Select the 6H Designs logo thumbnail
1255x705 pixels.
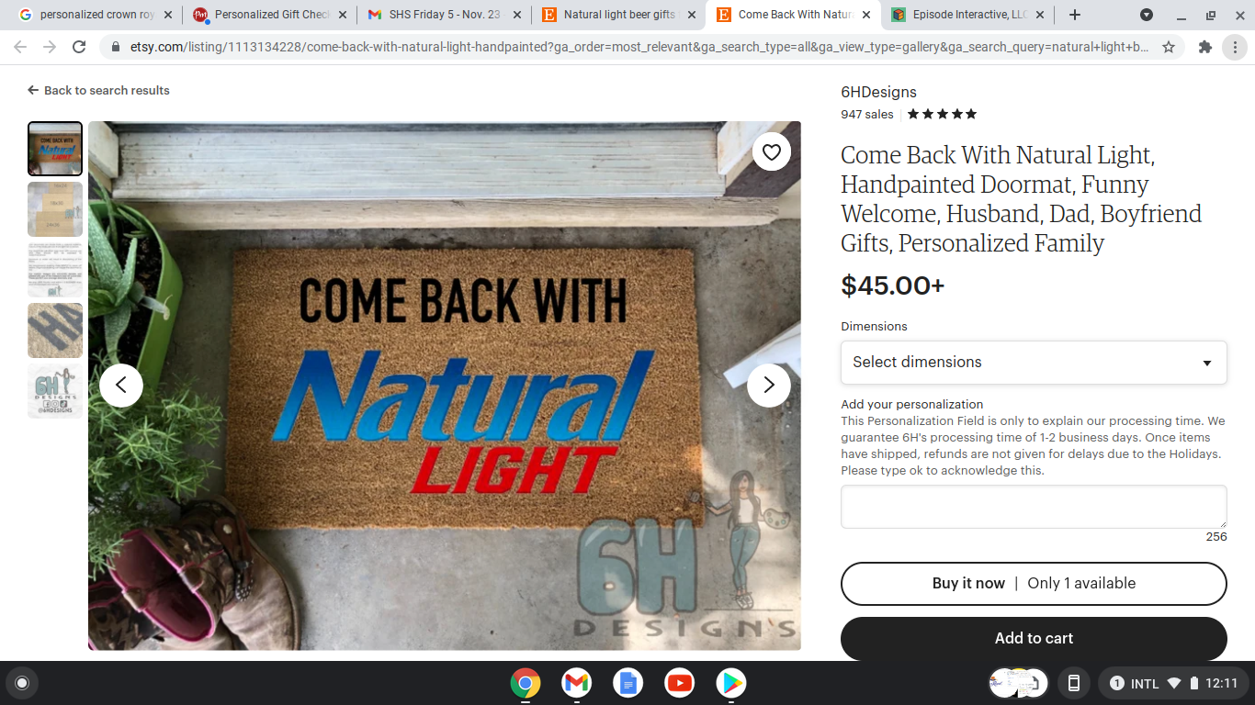[x=55, y=391]
